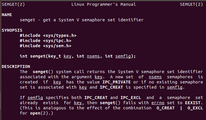
Task: Click the SYNOPSIS section heading
Action: pos(12,30)
